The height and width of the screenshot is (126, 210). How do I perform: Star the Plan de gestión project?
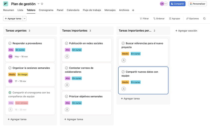[42, 4]
